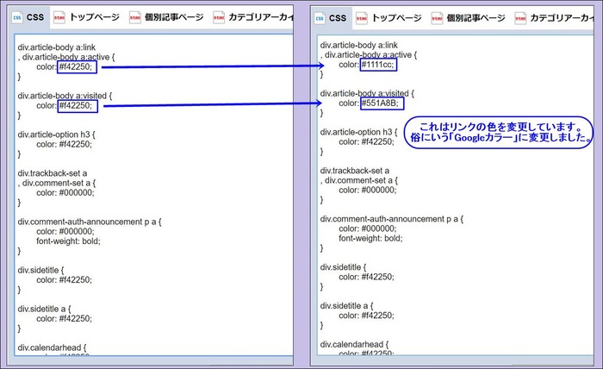This screenshot has width=603, height=369.
Task: Click div.comment-auth-announcement p a in right editor
Action: coord(392,219)
